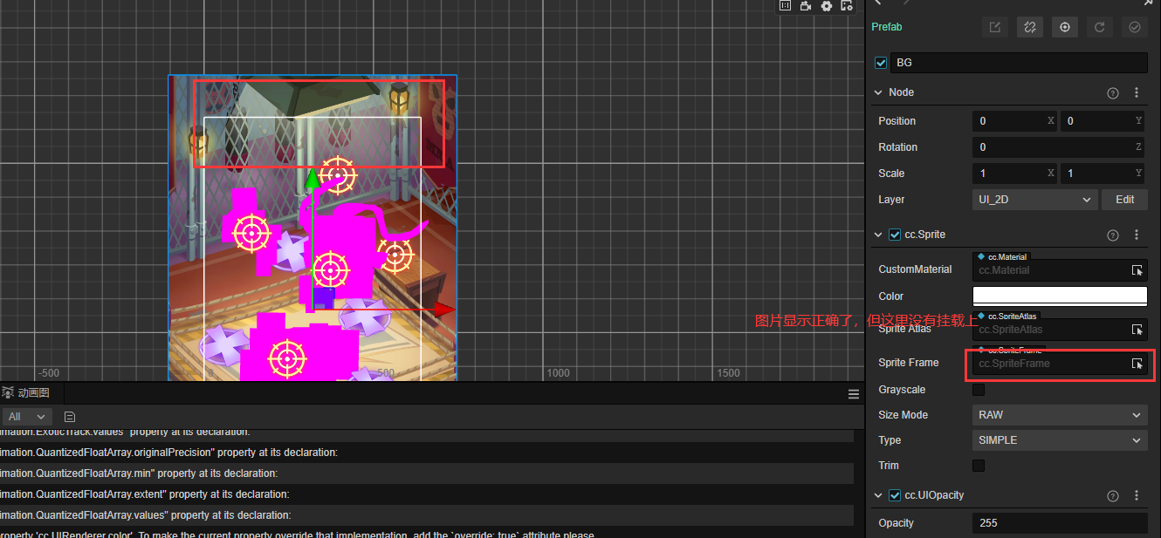Toggle the BG node active checkbox
Image resolution: width=1161 pixels, height=538 pixels.
pyautogui.click(x=881, y=63)
